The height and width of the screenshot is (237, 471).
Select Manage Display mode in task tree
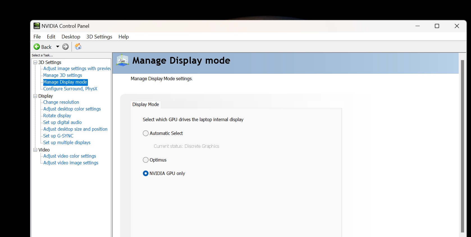pyautogui.click(x=65, y=82)
